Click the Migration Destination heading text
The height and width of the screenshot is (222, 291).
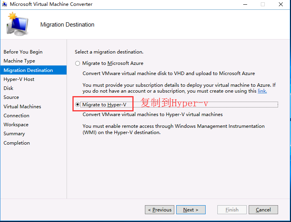point(67,25)
